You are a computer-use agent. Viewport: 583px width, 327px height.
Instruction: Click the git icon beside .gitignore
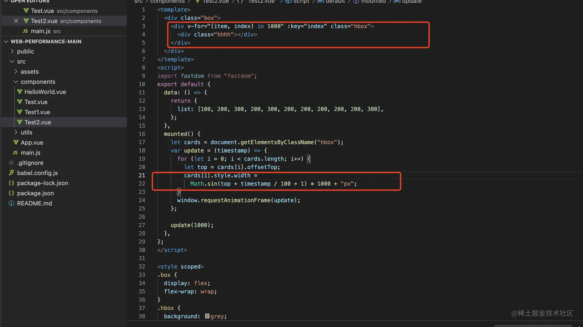[11, 163]
